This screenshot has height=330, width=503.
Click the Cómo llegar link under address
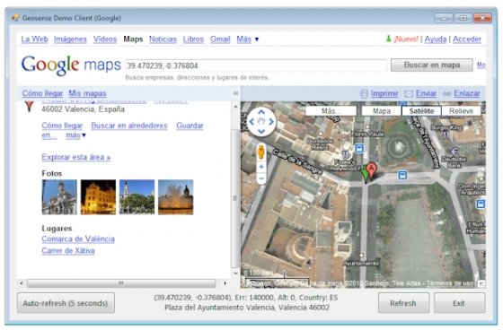click(62, 126)
